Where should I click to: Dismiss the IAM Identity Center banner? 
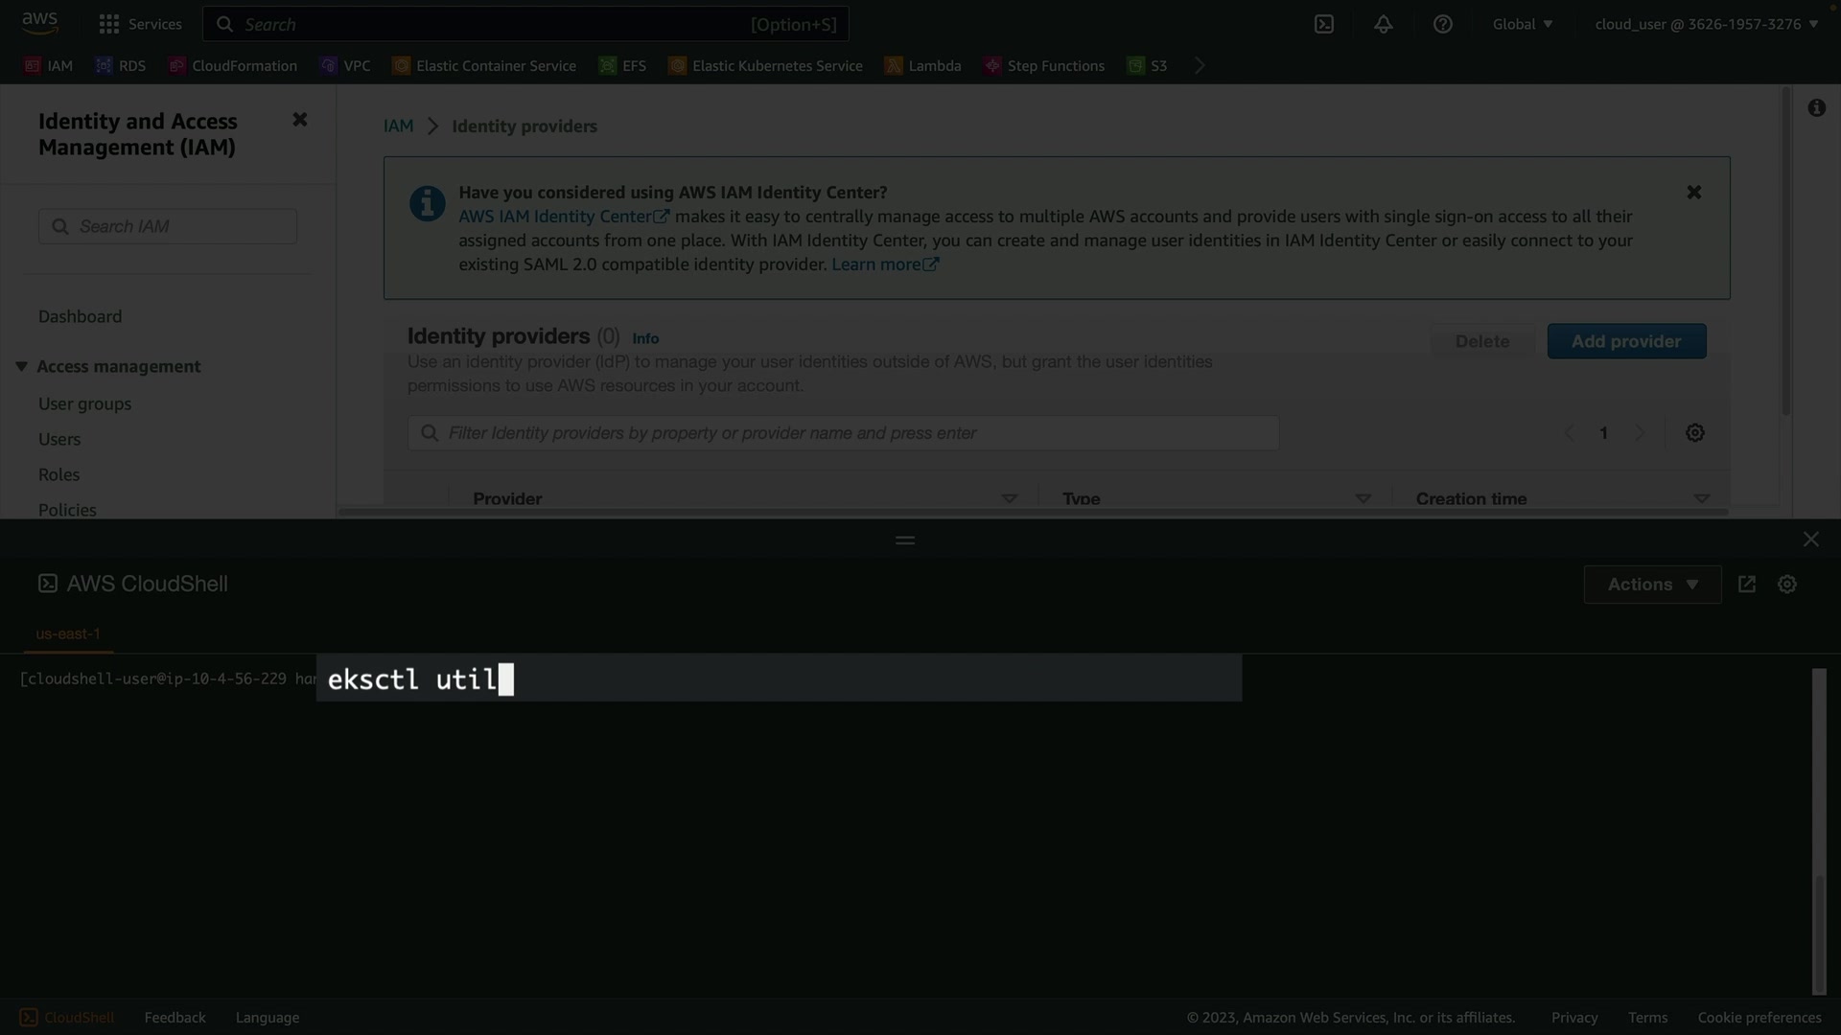point(1693,193)
